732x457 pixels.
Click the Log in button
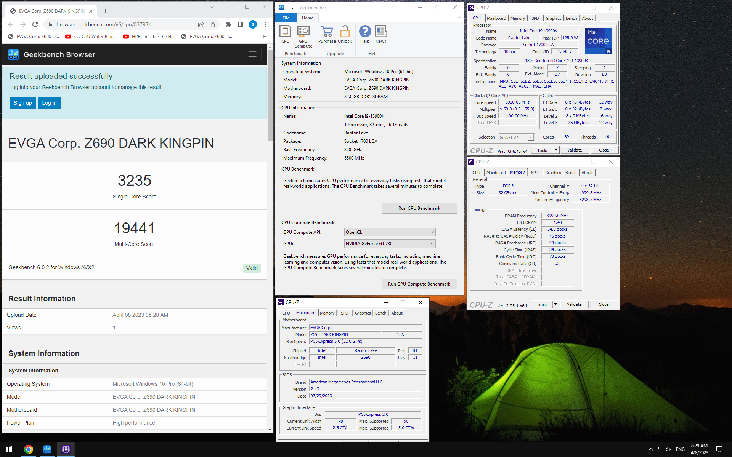(49, 103)
